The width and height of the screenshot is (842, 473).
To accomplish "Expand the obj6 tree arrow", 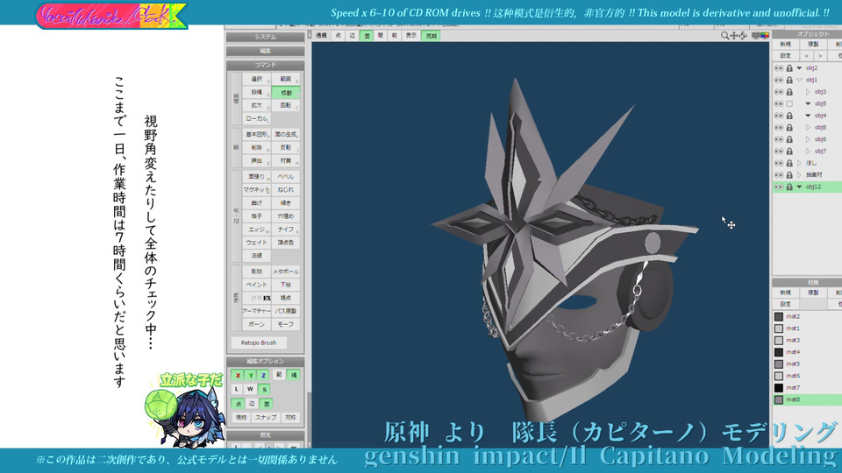I will (x=808, y=139).
